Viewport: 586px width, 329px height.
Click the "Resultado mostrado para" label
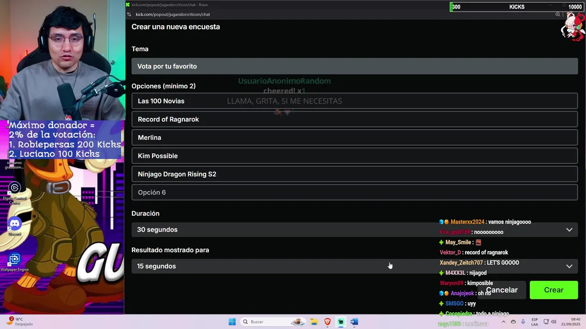[x=170, y=250]
